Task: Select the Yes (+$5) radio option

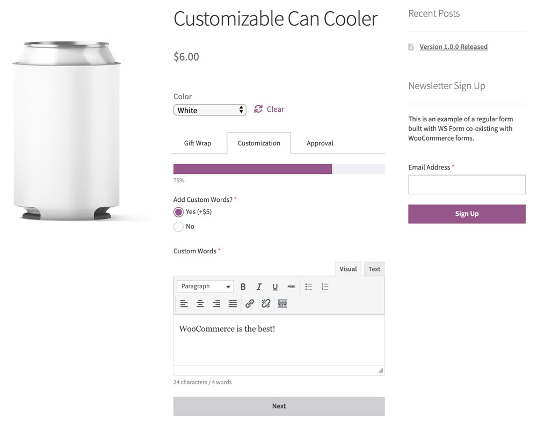Action: pos(179,212)
